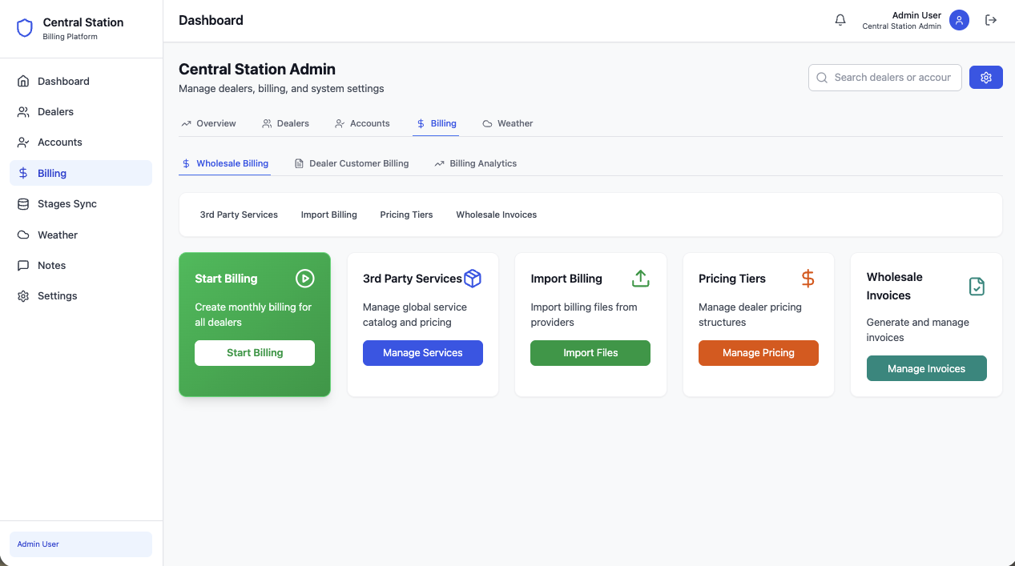Image resolution: width=1015 pixels, height=566 pixels.
Task: Open Notes in the sidebar
Action: click(81, 265)
